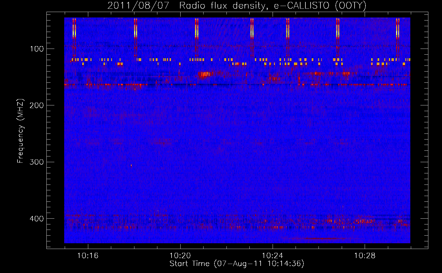Click the 100 frequency tick label

(37, 49)
